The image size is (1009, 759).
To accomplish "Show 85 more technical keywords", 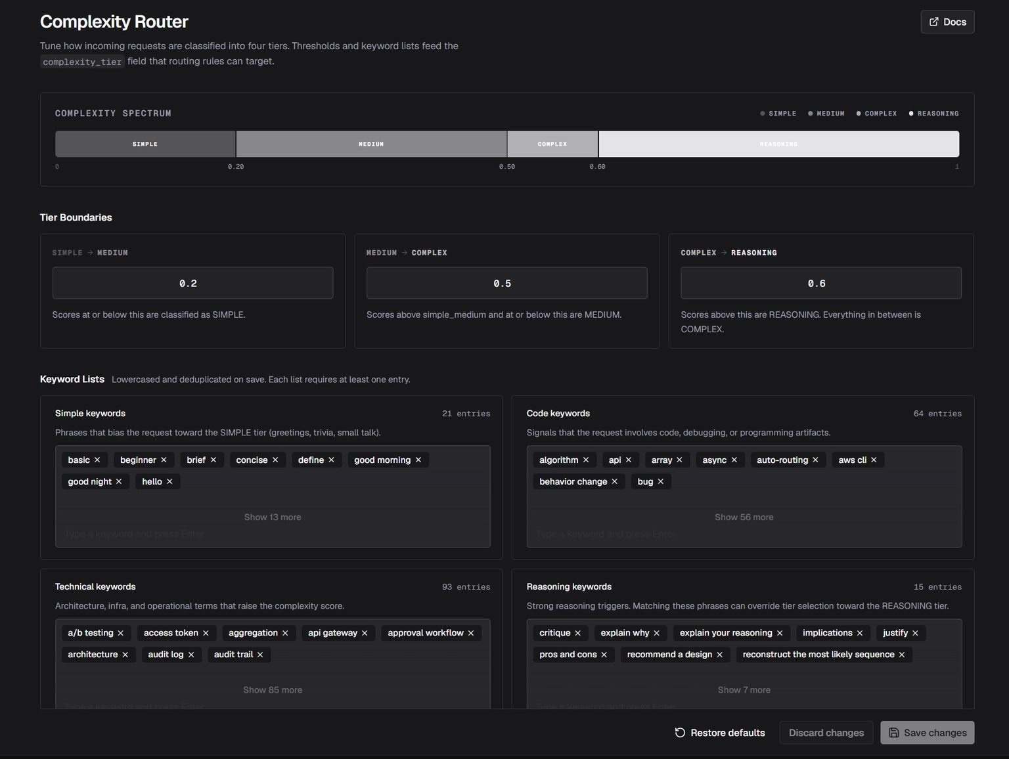I will coord(273,690).
